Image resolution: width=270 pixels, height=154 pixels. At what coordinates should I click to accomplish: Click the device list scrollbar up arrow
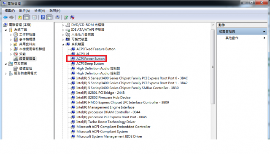click(213, 25)
